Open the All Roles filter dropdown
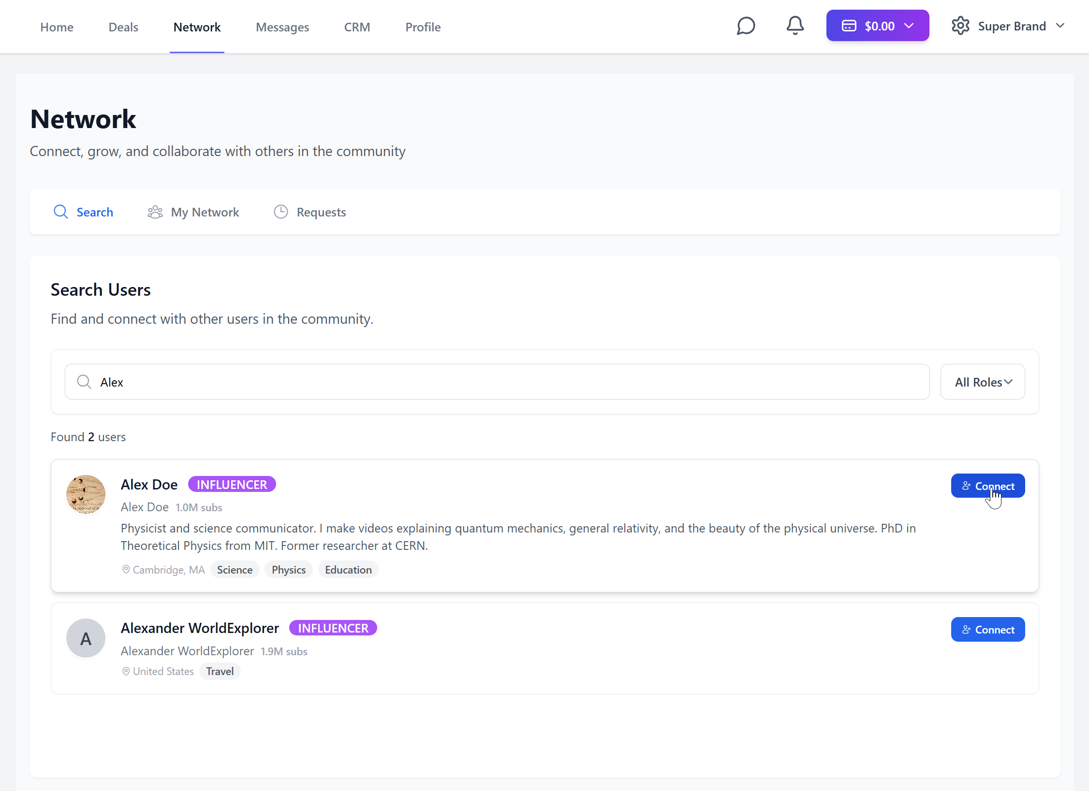The height and width of the screenshot is (791, 1089). pyautogui.click(x=983, y=382)
